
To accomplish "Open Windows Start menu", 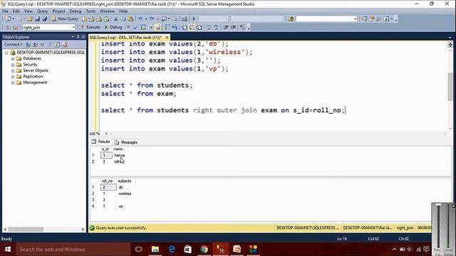I will 8,250.
